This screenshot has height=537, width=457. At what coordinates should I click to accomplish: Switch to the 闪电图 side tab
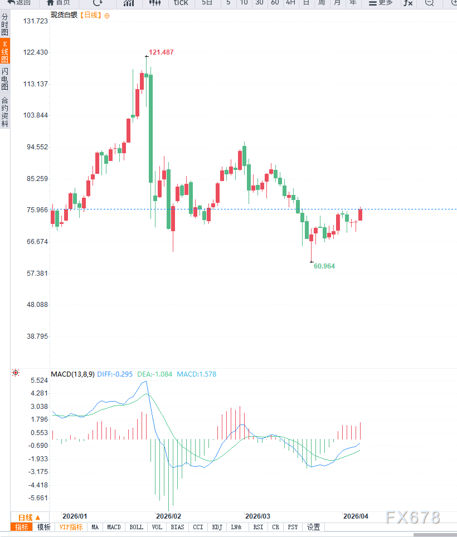tap(5, 79)
